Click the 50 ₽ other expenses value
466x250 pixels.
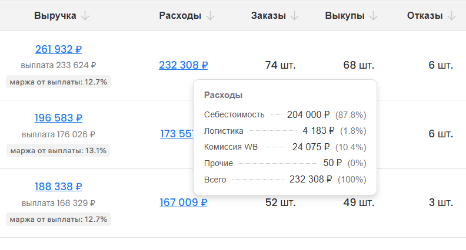(332, 163)
